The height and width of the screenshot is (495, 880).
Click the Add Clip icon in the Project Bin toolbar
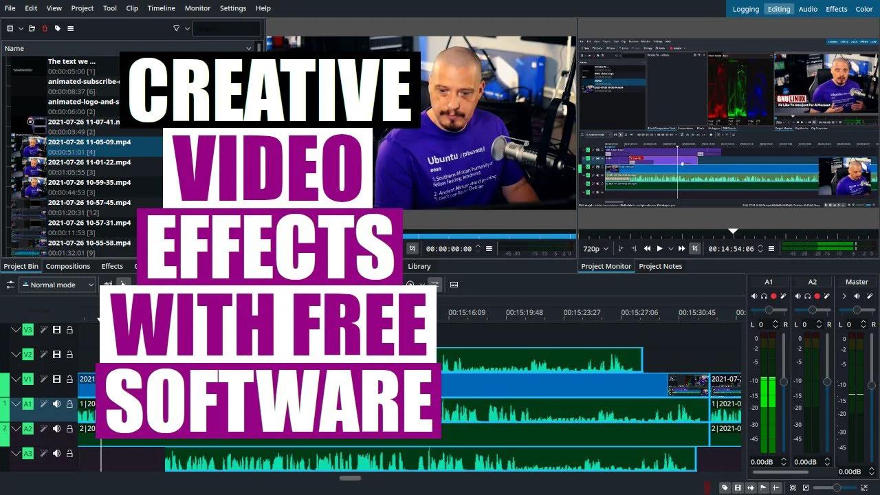(x=10, y=28)
